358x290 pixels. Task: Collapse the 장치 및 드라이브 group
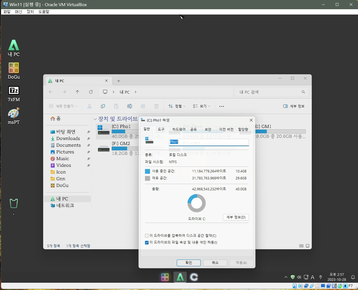pyautogui.click(x=95, y=119)
